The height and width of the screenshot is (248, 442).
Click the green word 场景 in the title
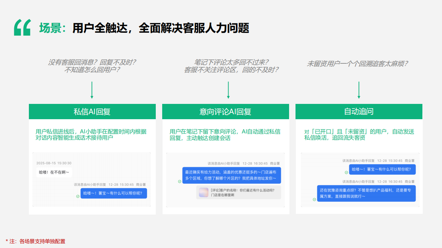[50, 28]
